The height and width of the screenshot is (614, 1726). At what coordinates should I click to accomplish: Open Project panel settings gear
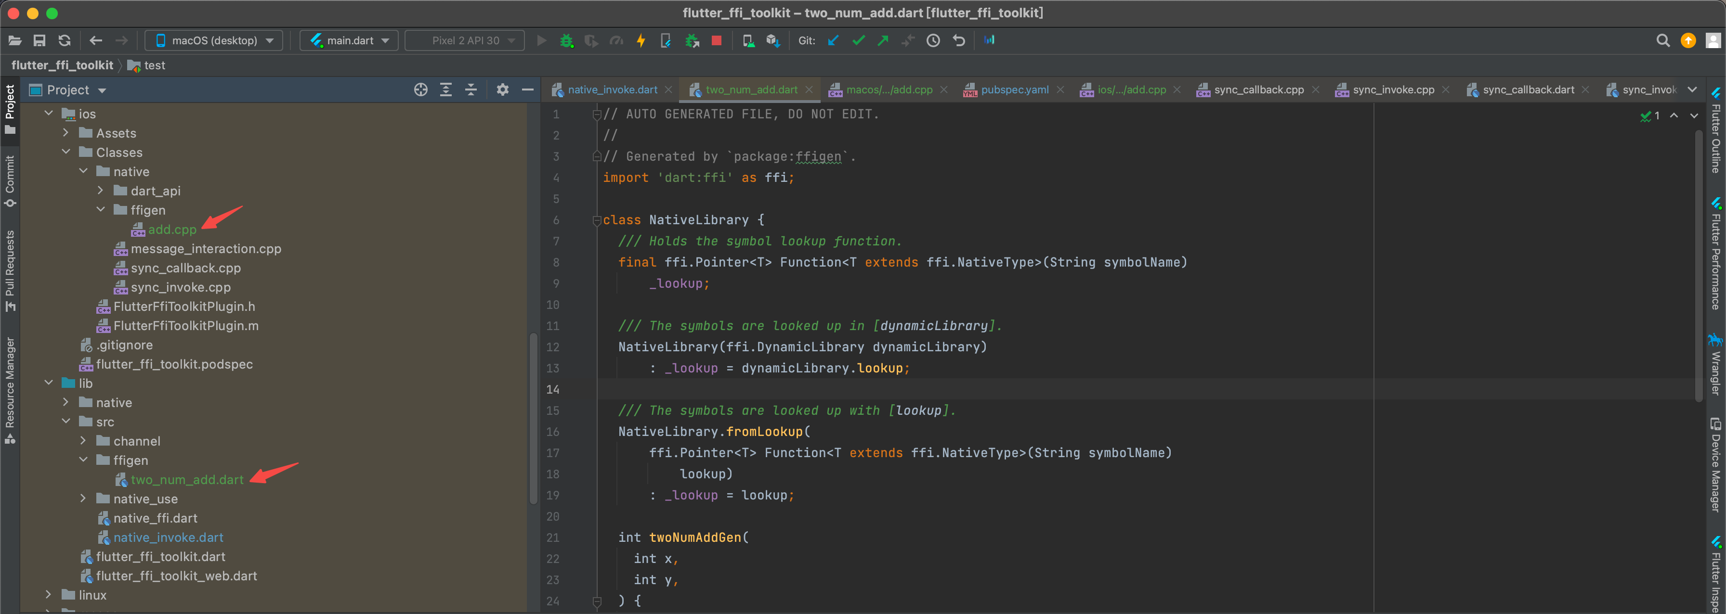click(x=502, y=90)
